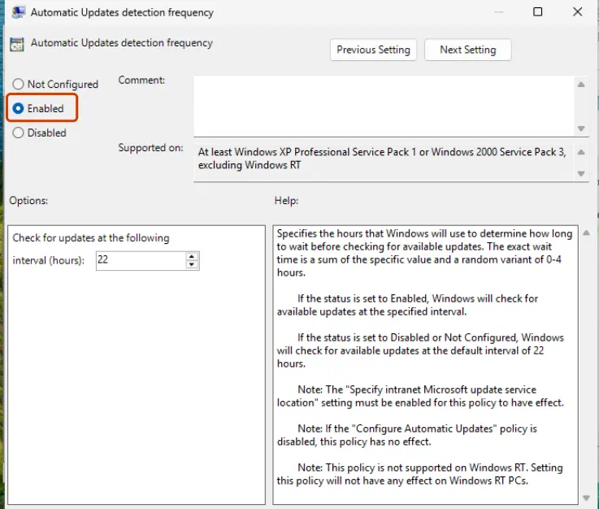The height and width of the screenshot is (509, 599).
Task: Select the Enabled radio button
Action: [38, 108]
